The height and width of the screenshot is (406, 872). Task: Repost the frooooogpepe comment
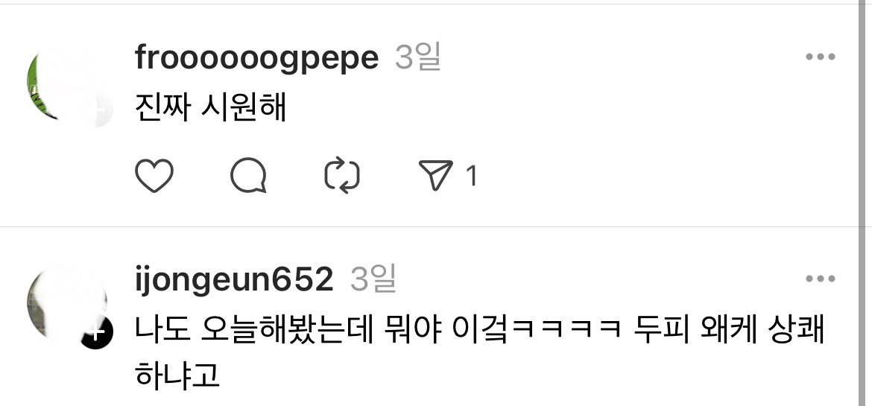[341, 176]
